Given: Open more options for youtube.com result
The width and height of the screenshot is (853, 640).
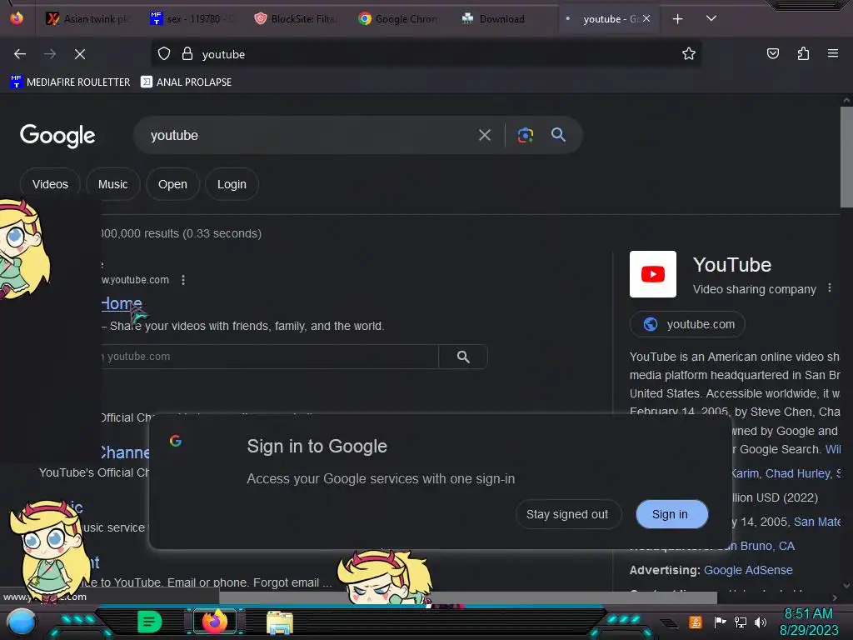Looking at the screenshot, I should point(183,280).
